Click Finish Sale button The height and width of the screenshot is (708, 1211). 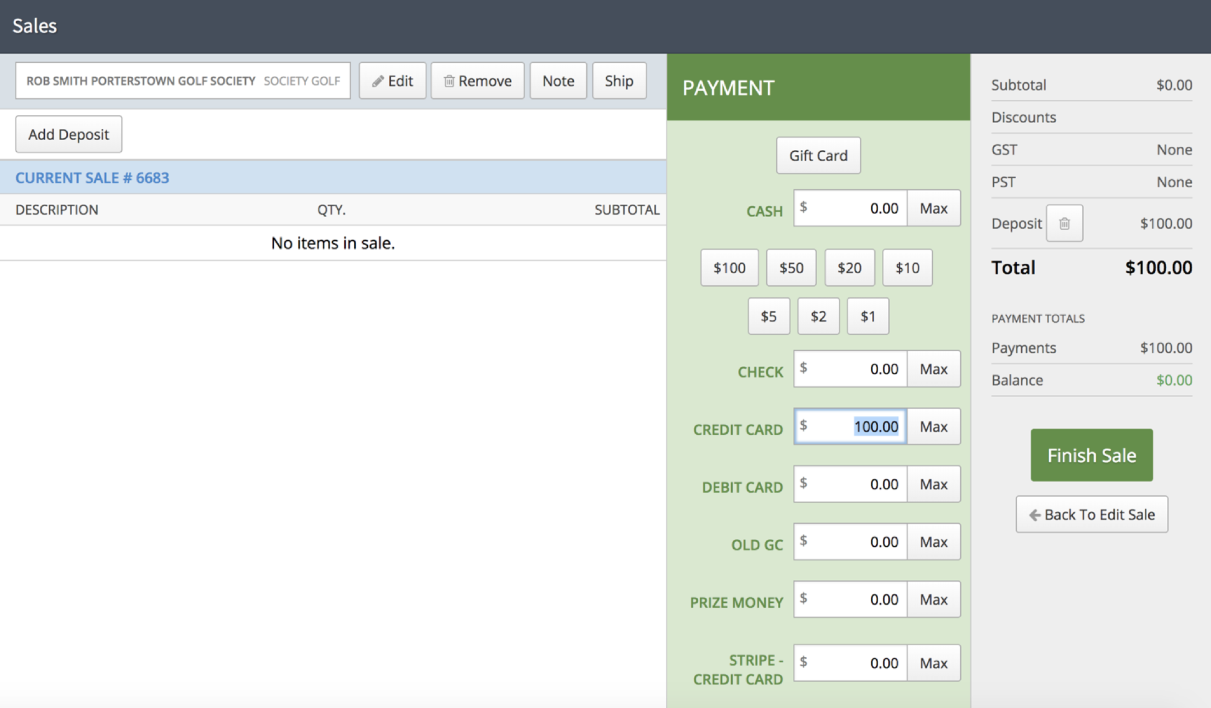tap(1092, 455)
